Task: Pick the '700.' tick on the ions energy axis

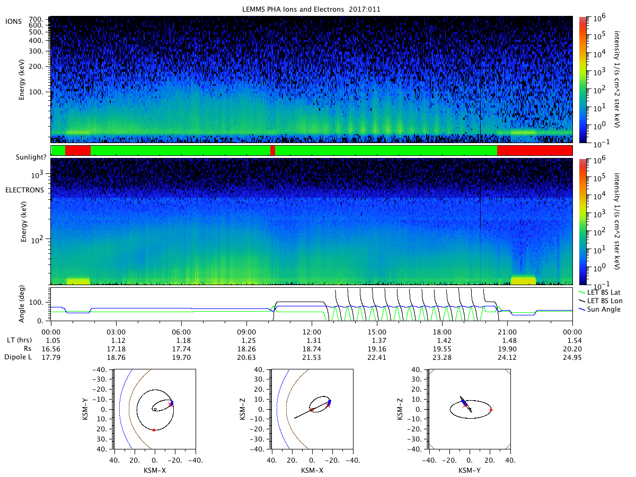Action: click(x=37, y=19)
